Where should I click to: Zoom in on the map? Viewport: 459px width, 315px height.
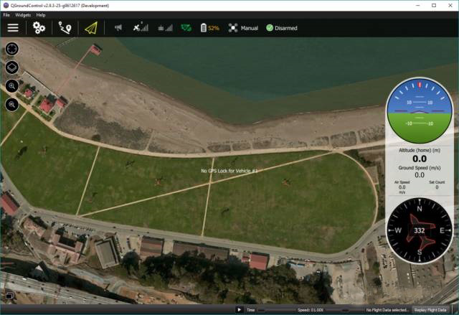12,86
